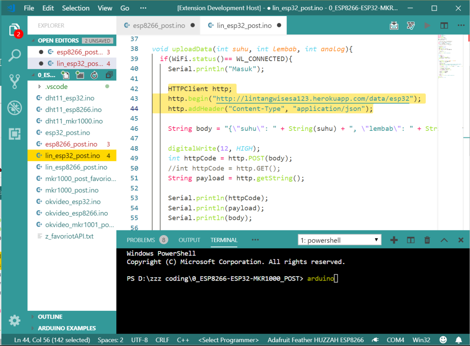Open dht11_esp32.ino in explorer

coord(72,98)
